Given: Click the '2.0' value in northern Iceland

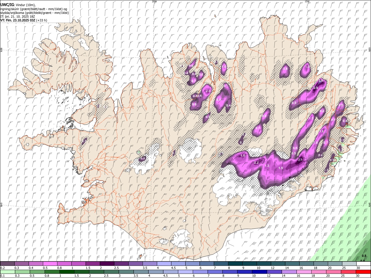Looking at the screenshot, I should point(208,91).
